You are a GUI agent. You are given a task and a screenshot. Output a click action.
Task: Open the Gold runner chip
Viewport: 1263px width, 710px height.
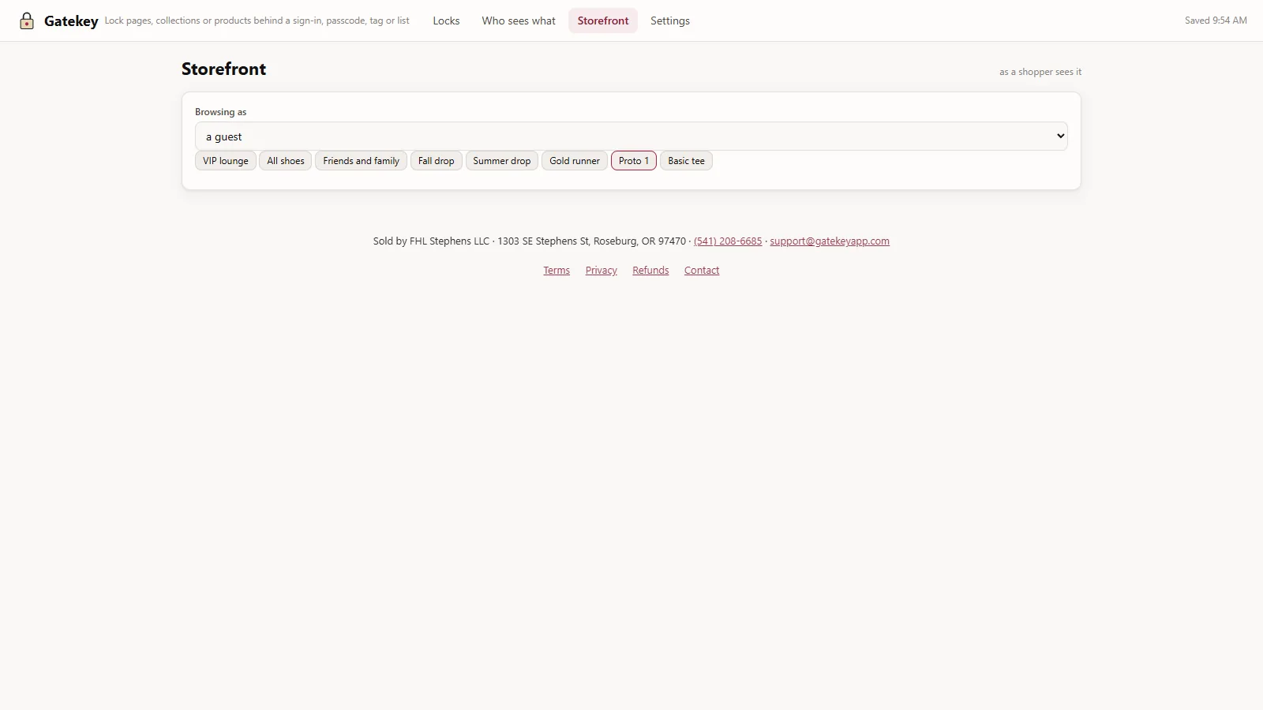tap(575, 161)
